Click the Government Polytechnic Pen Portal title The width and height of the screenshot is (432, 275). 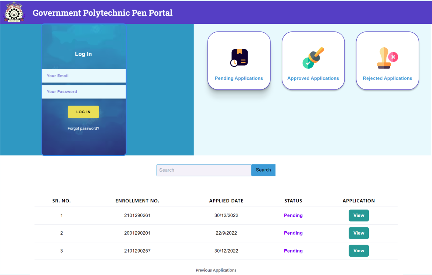102,13
